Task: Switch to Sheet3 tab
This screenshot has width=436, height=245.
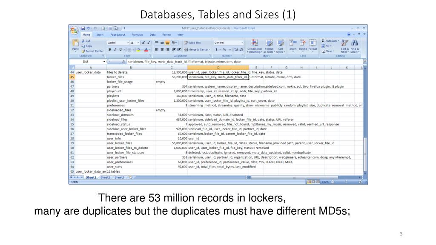Action: click(x=119, y=177)
